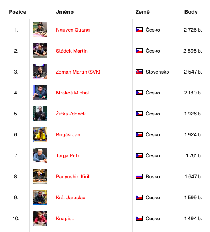Click the Russian flag icon beside Rusko
This screenshot has width=210, height=232.
point(139,176)
